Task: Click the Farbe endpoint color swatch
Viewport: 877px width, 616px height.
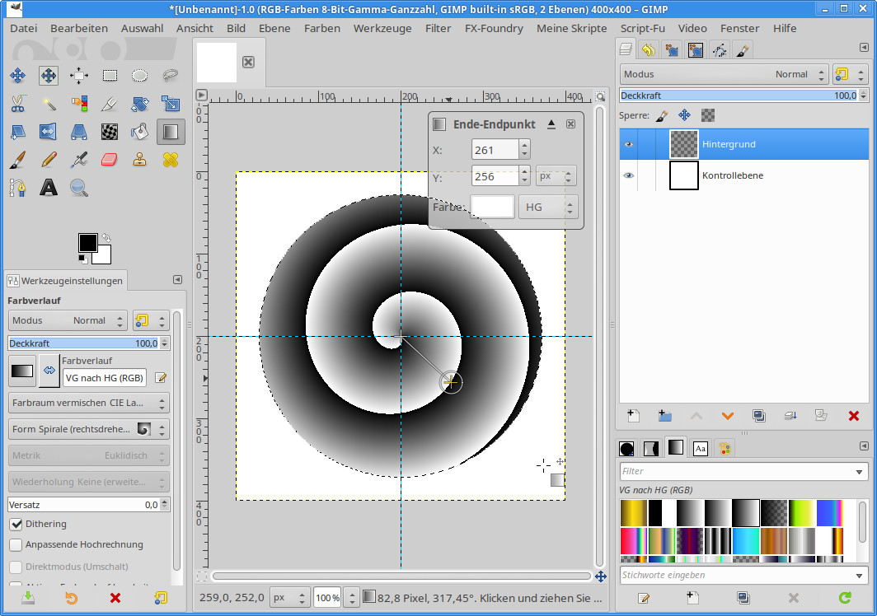Action: click(492, 207)
